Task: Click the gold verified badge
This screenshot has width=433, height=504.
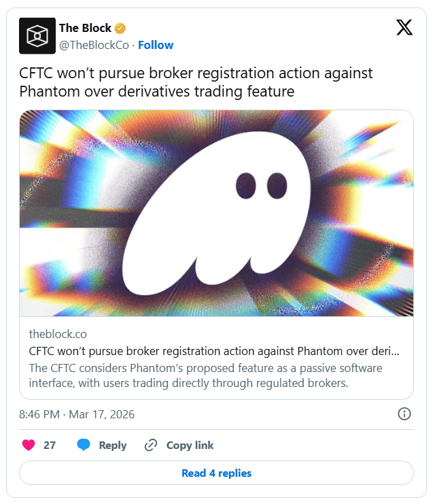Action: [120, 29]
